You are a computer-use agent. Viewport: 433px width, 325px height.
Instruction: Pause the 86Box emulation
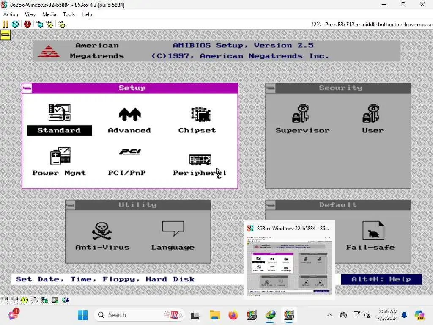[5, 24]
